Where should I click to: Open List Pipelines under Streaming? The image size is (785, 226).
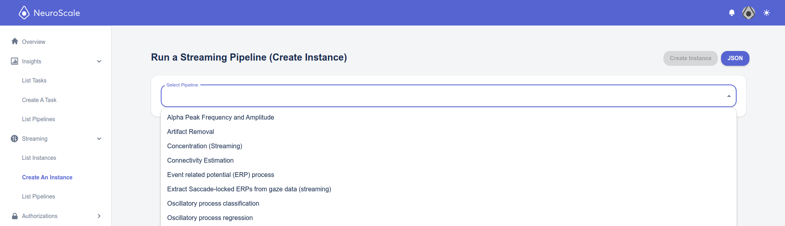point(38,197)
